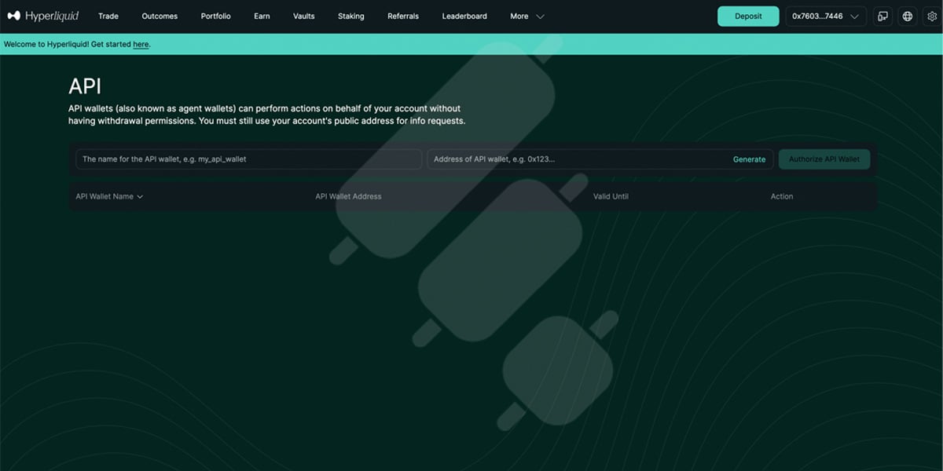Go to the Trade page

tap(108, 16)
